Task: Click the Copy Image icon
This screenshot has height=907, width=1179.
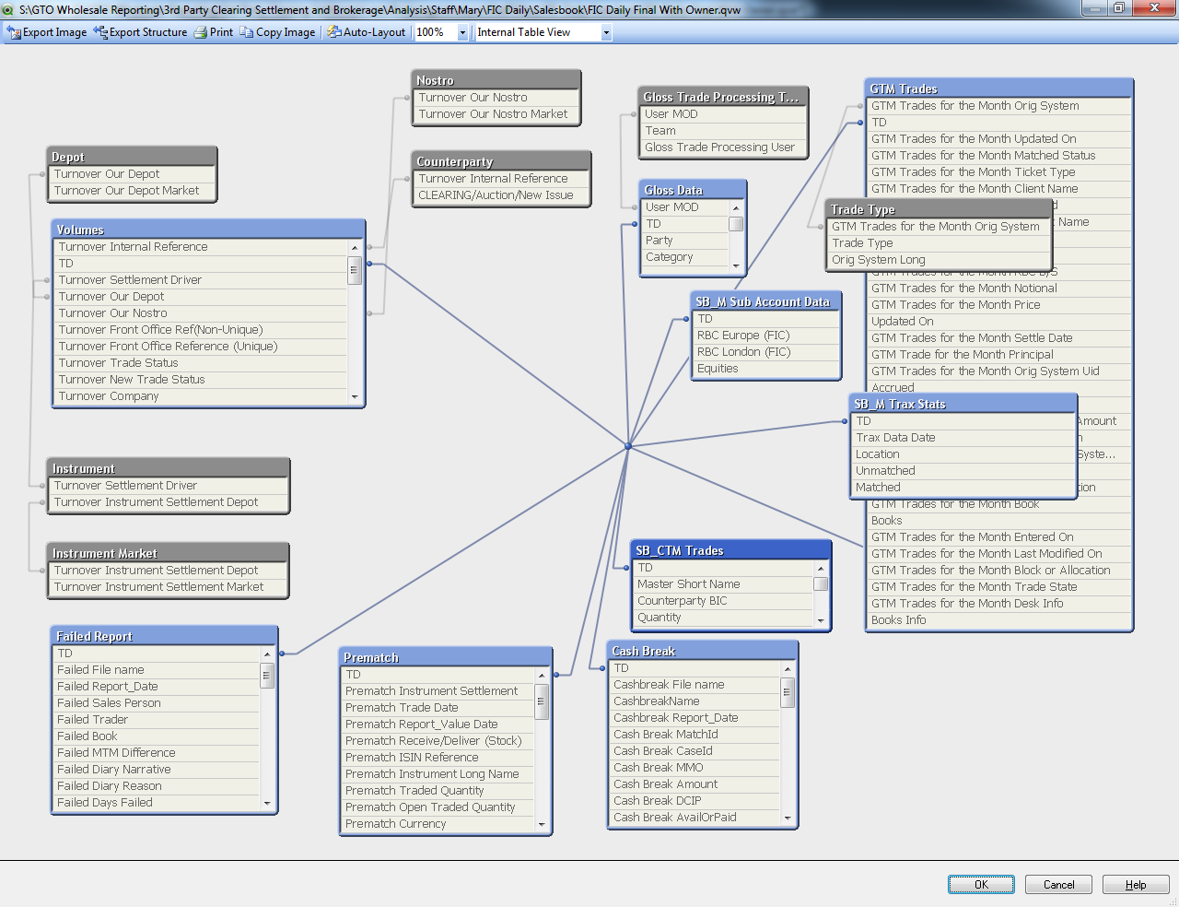Action: [x=247, y=32]
